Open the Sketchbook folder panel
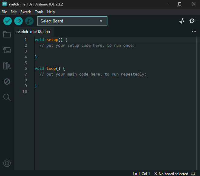 point(7,34)
